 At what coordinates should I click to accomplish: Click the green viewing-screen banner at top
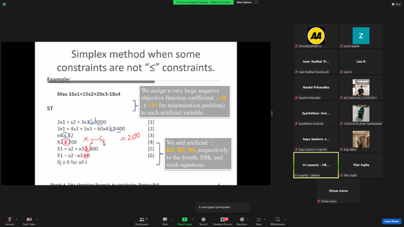pos(203,3)
